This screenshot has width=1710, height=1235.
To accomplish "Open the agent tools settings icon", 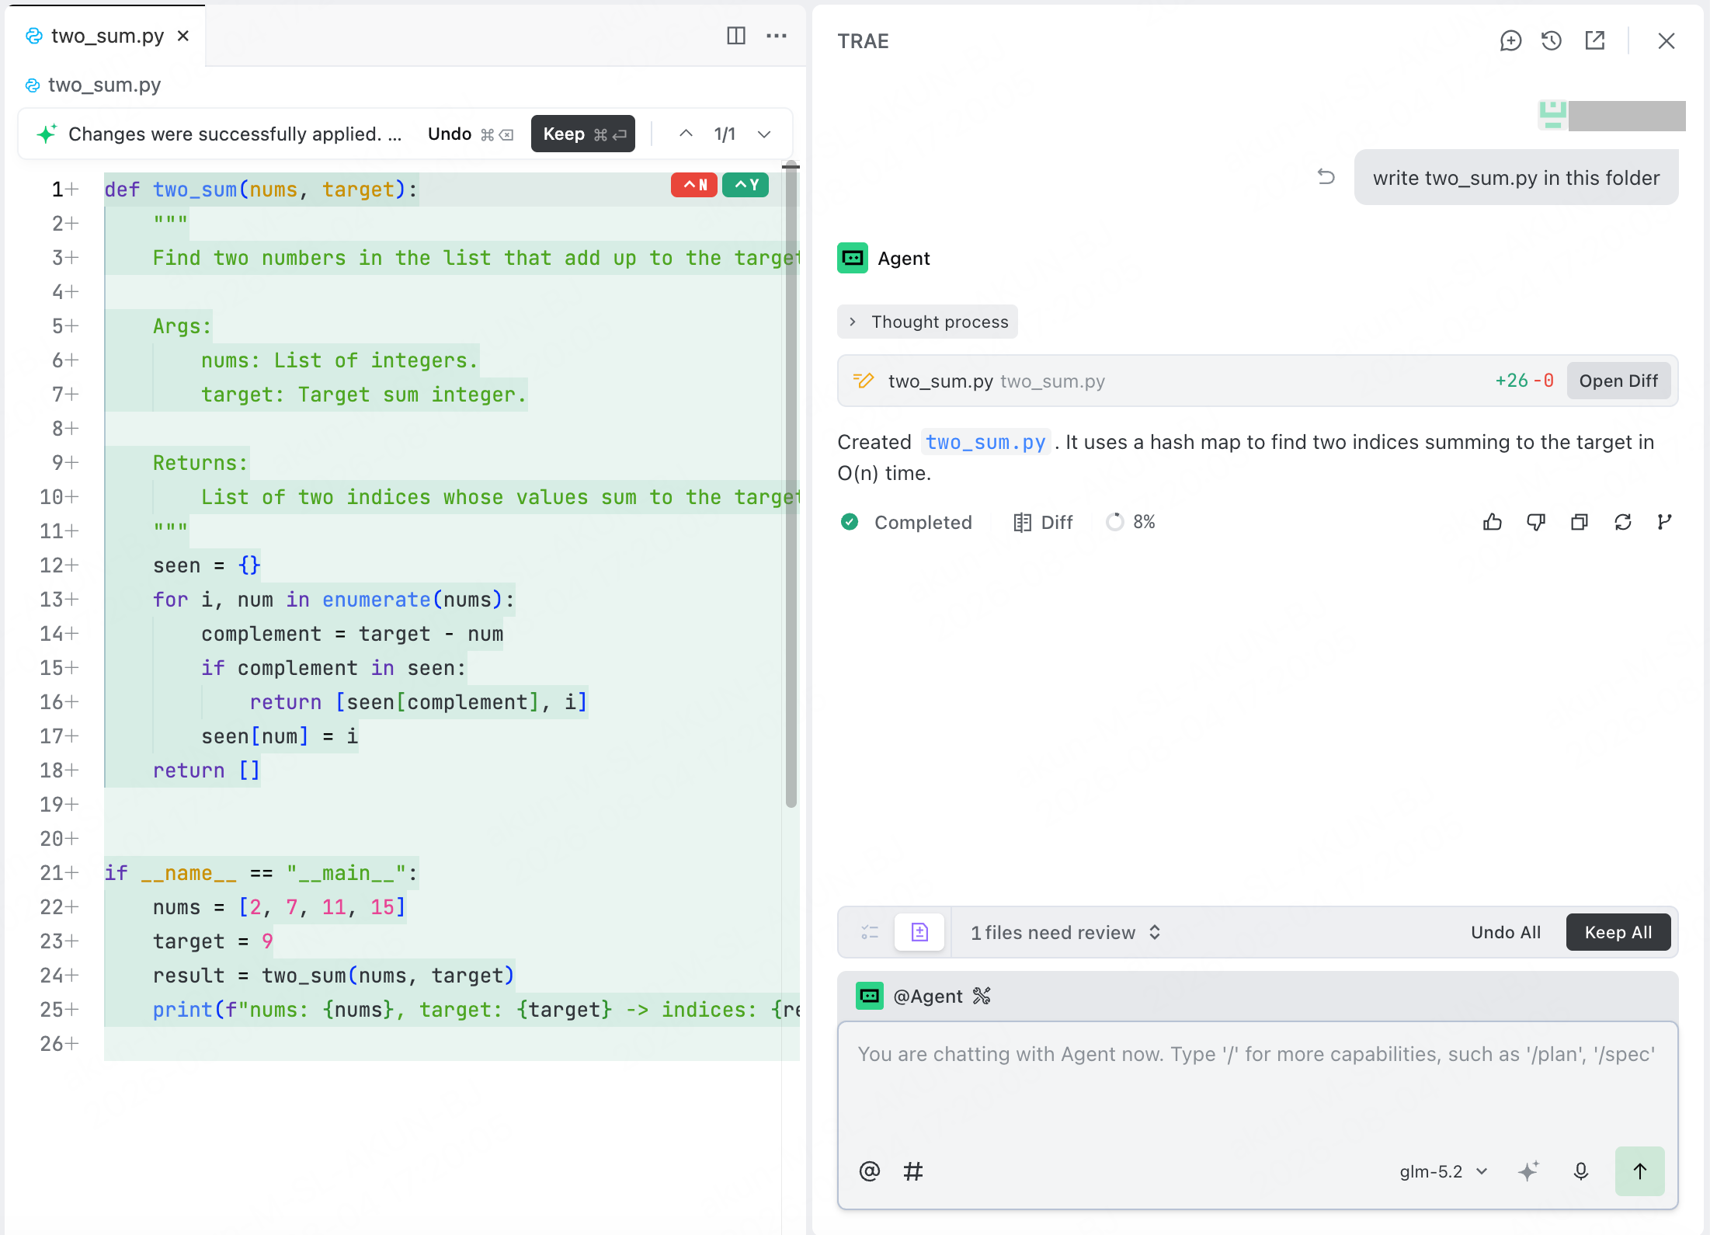I will pos(982,996).
